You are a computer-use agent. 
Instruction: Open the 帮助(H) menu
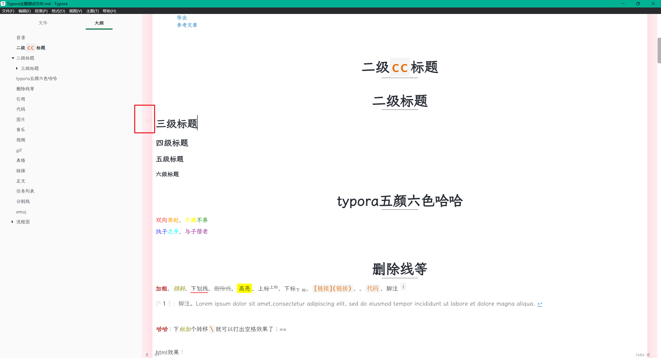(x=109, y=11)
